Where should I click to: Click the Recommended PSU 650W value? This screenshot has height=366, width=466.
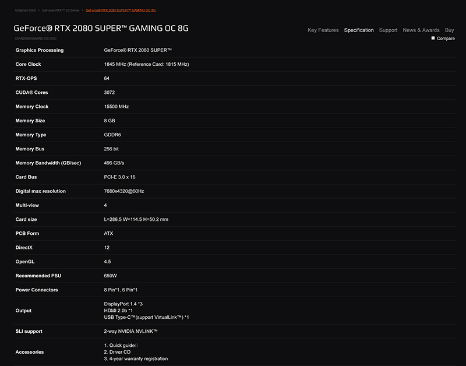coord(110,276)
